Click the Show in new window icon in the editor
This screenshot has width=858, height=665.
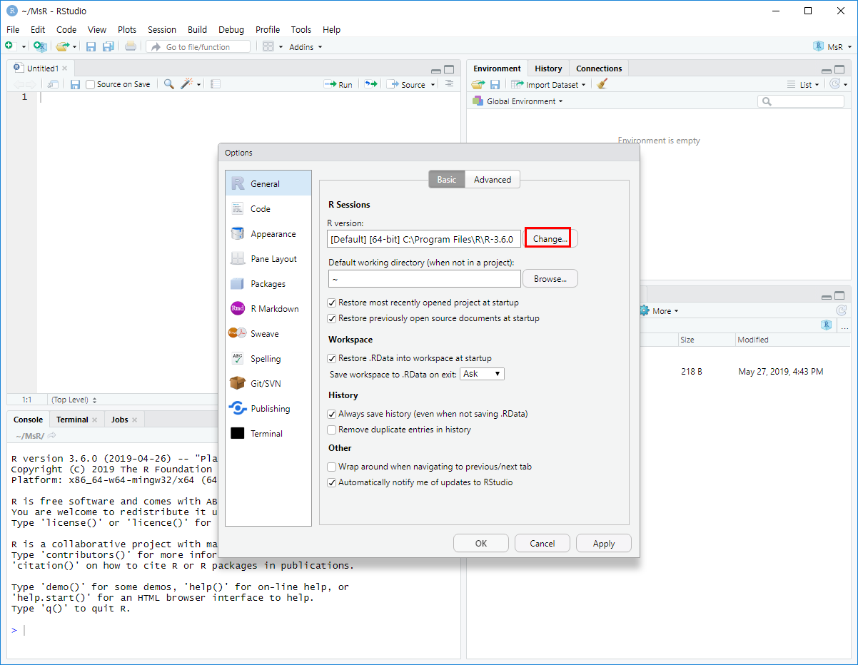pyautogui.click(x=53, y=84)
